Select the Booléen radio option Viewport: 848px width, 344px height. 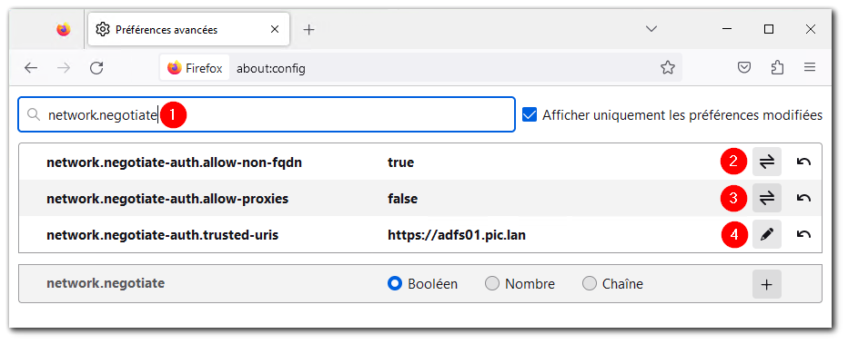(x=395, y=283)
